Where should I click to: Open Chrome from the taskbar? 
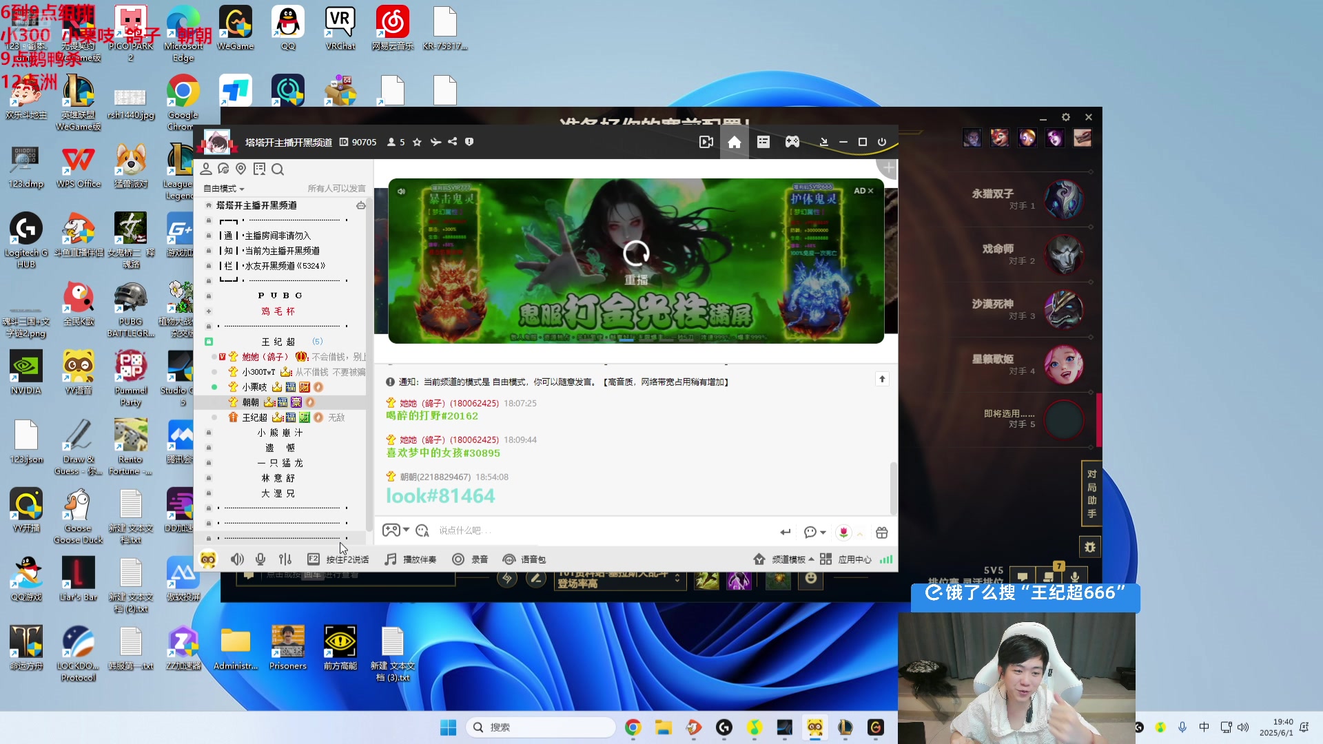[633, 727]
